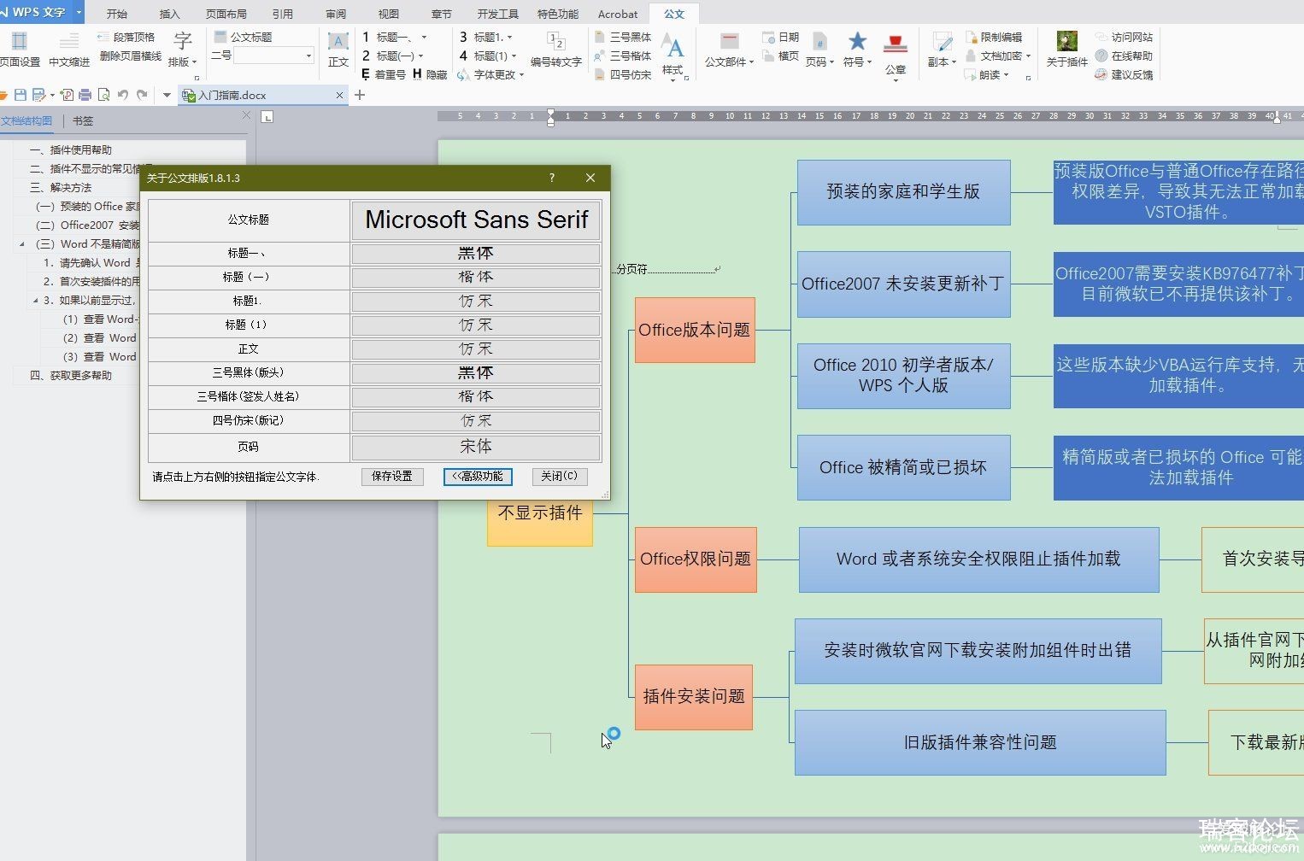Image resolution: width=1304 pixels, height=861 pixels.
Task: Click the save icon in quick access toolbar
Action: (x=21, y=95)
